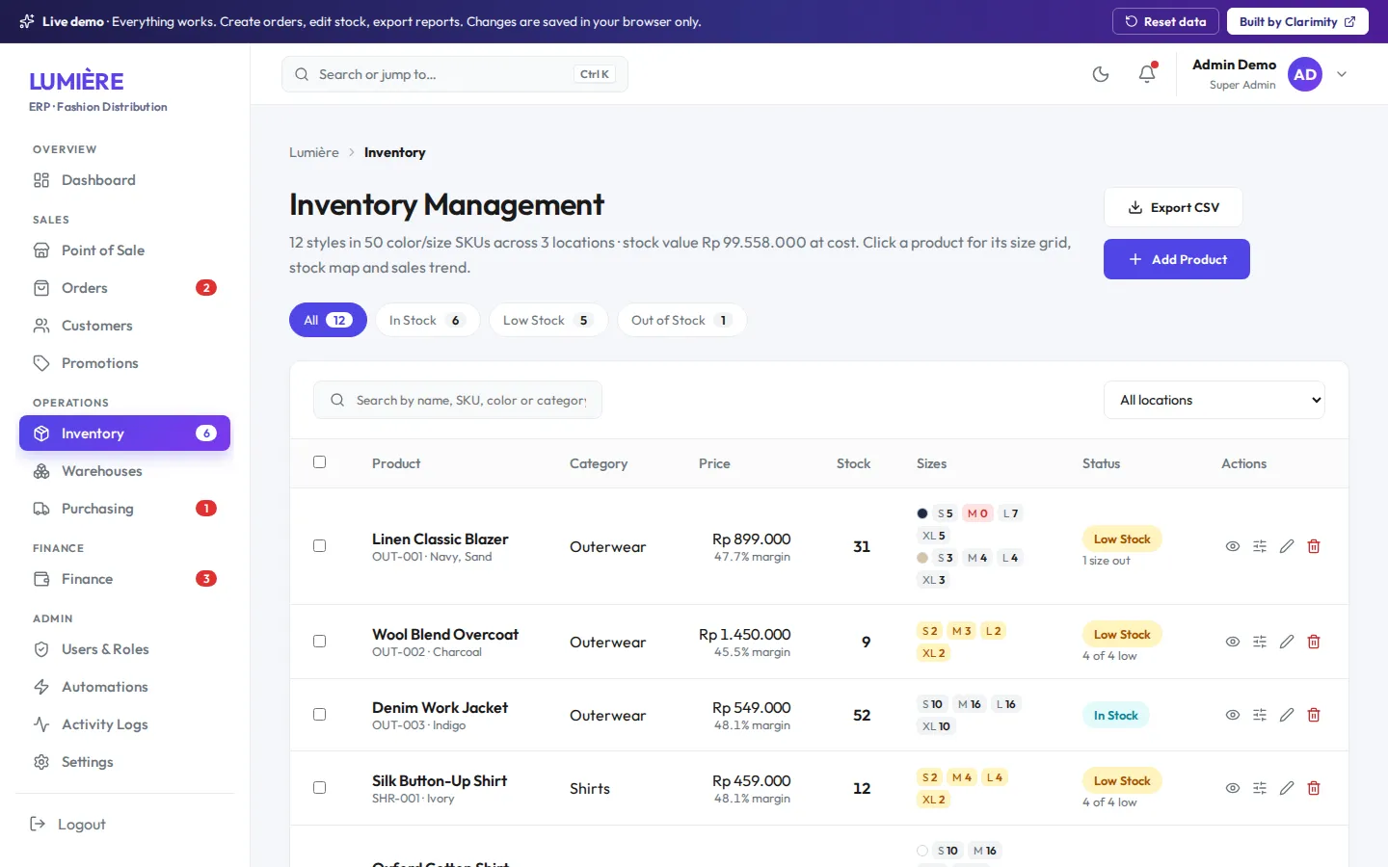The height and width of the screenshot is (867, 1388).
Task: View details of Wool Blend Overcoat
Action: (1233, 642)
